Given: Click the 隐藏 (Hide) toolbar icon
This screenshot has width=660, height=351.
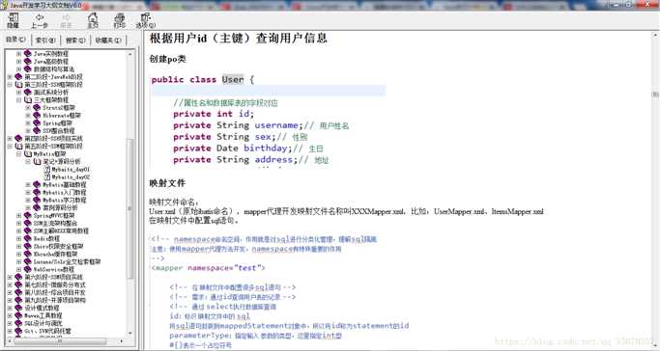Looking at the screenshot, I should pyautogui.click(x=14, y=20).
